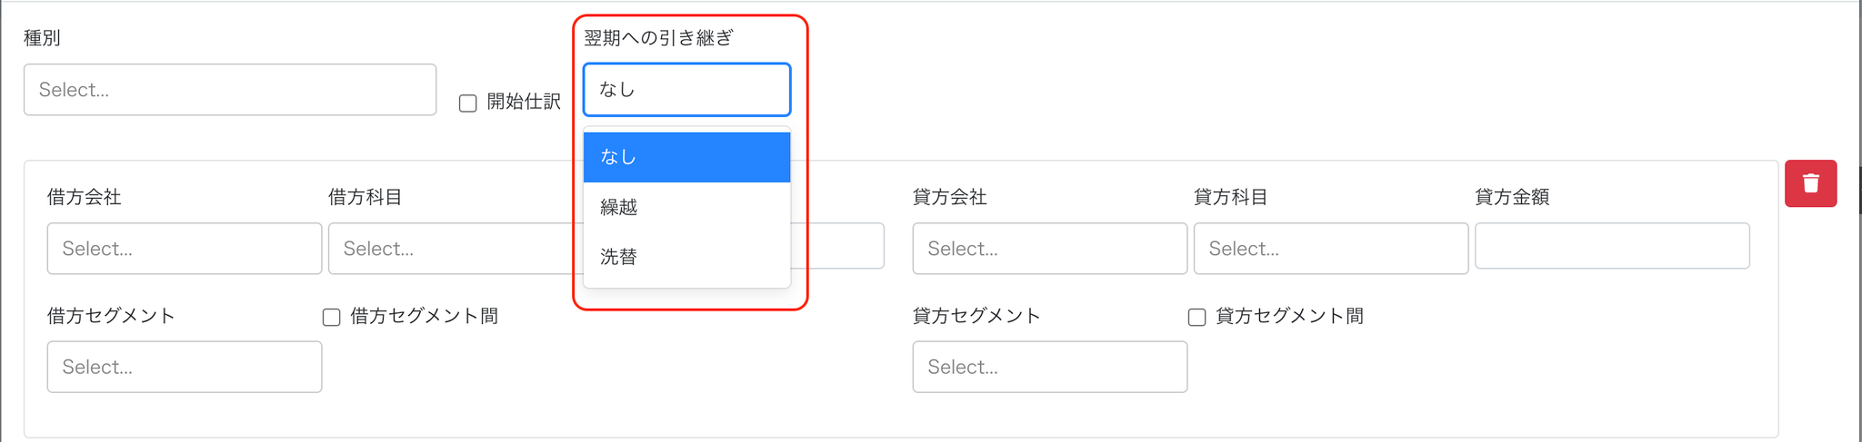Pick the 洗替 option in the list

(686, 257)
